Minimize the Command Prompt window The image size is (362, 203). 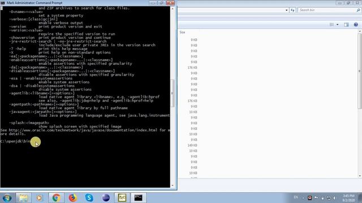[153, 3]
